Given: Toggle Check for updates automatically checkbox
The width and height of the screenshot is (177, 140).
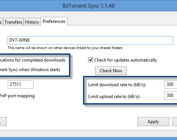Looking at the screenshot, I should [x=90, y=60].
